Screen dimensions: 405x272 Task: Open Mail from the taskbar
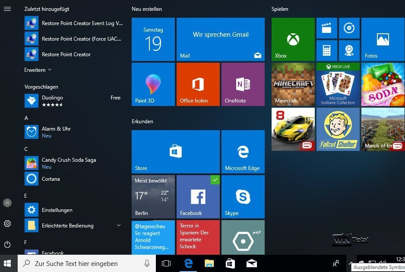[252, 263]
